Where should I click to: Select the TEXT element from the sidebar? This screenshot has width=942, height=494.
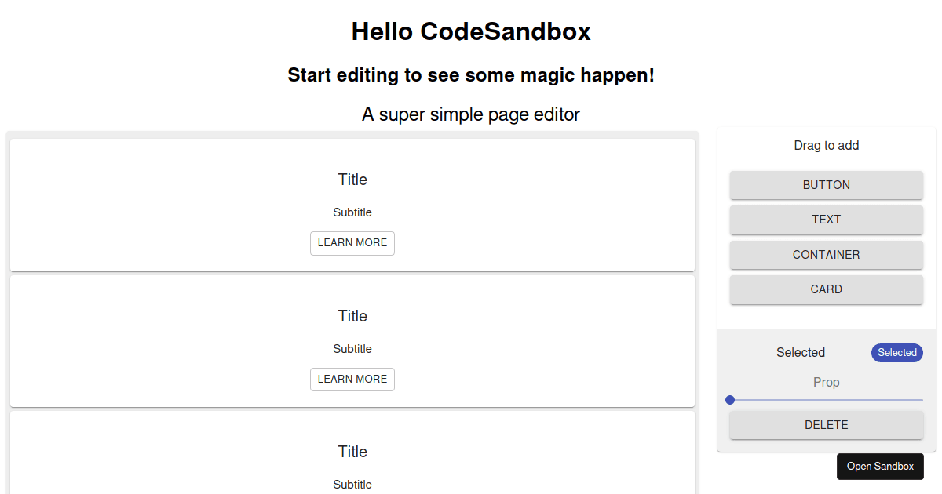[x=826, y=220]
